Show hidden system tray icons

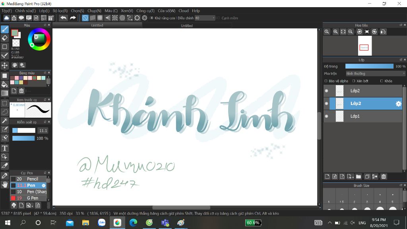[x=329, y=223]
